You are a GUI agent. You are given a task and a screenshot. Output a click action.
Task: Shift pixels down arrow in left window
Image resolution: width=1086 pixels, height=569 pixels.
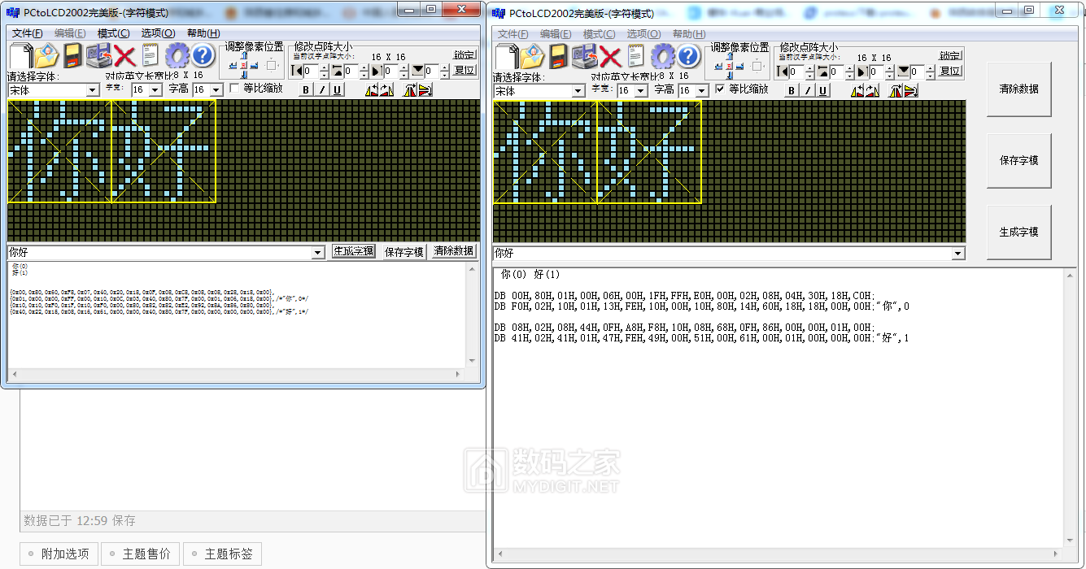point(243,75)
